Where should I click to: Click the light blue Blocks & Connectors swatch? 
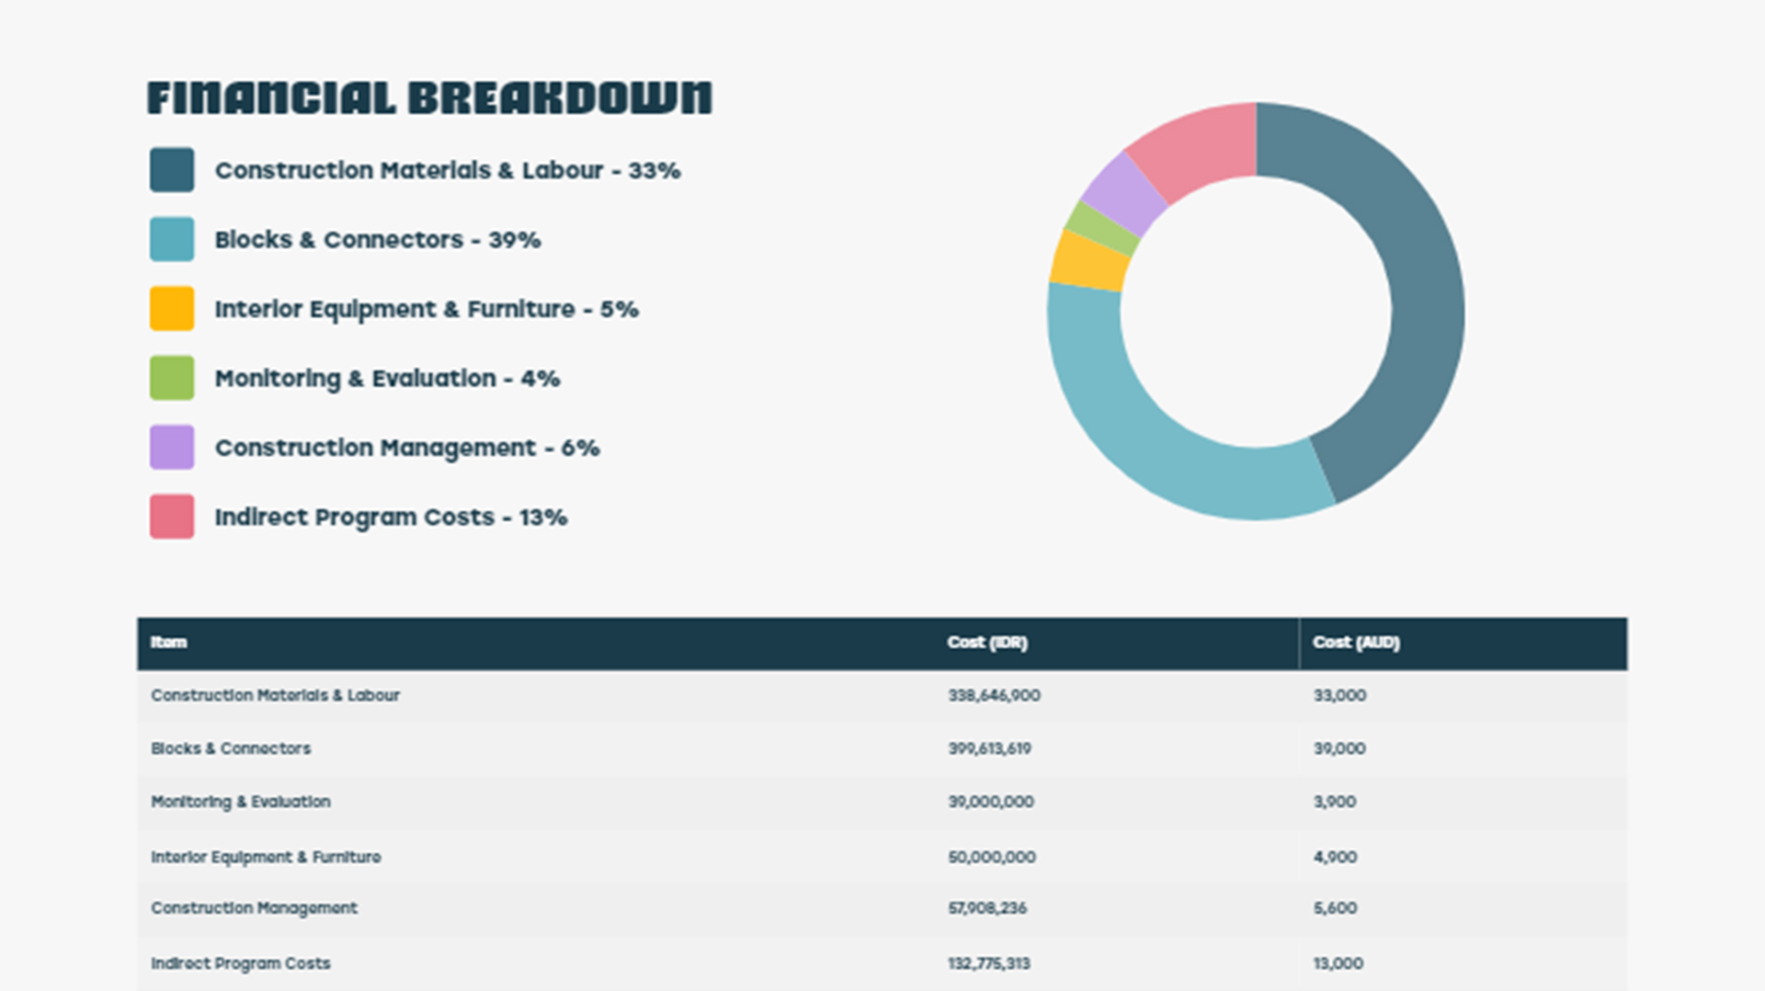[x=172, y=239]
